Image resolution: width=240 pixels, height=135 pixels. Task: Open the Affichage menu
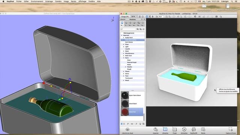82,1
